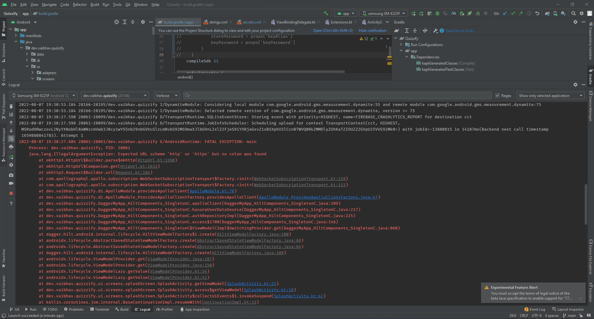Switch to the ViewBindingDelegate.kt tab

coord(296,22)
